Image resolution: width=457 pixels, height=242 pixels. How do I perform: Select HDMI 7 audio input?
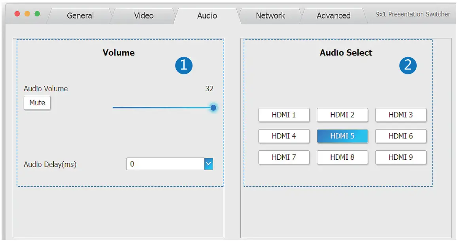coord(284,157)
